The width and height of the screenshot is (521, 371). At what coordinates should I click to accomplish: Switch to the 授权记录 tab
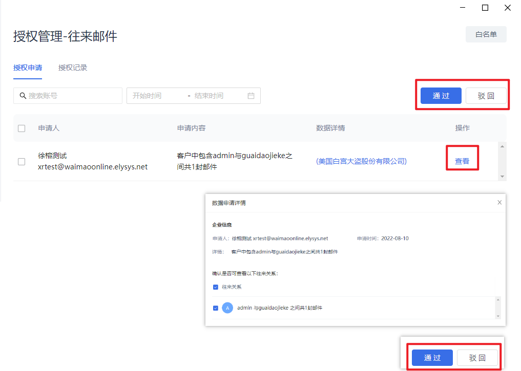[73, 68]
